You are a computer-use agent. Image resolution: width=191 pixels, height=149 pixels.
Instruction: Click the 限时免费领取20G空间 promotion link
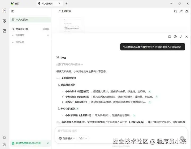click(x=28, y=143)
